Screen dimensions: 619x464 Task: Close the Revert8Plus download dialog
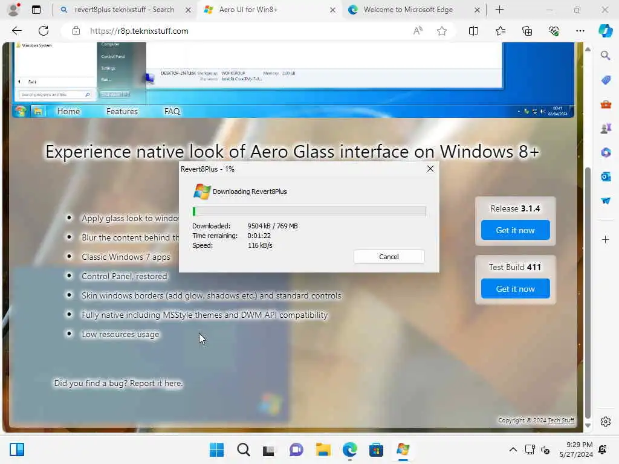430,169
